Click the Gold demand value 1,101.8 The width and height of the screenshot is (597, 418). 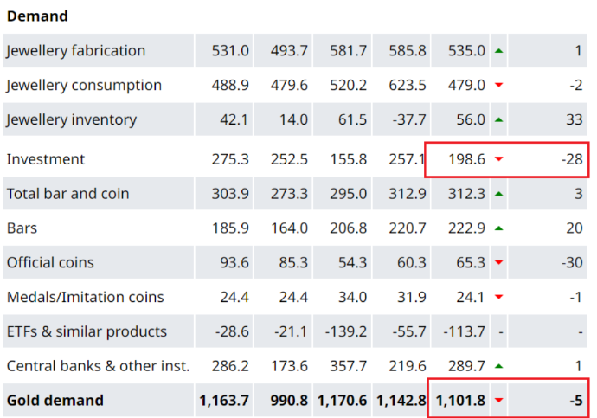tap(461, 401)
